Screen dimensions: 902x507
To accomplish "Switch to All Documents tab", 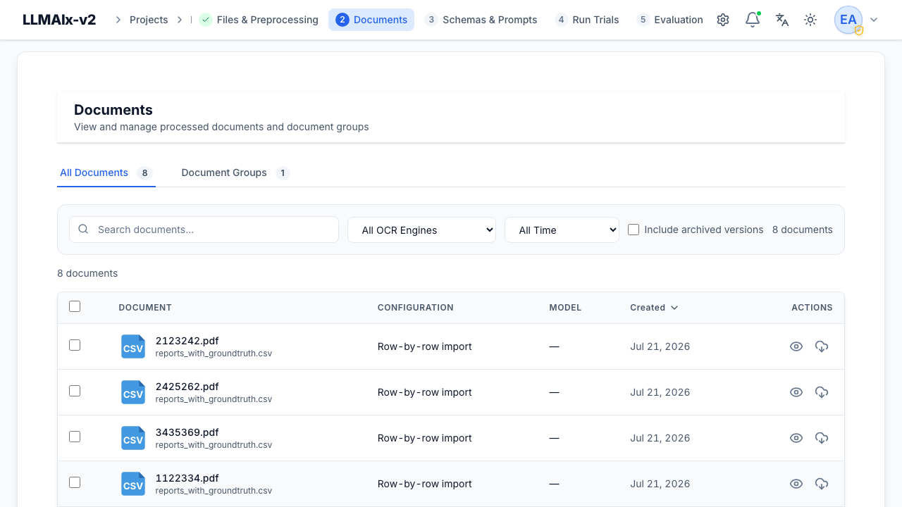I will (x=106, y=173).
